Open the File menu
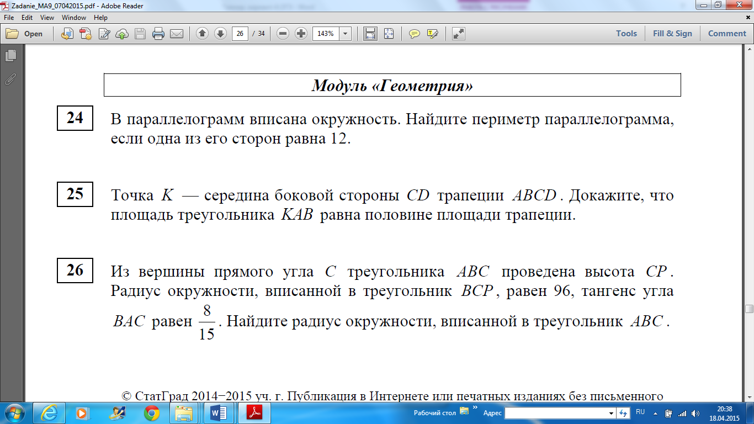This screenshot has height=424, width=754. (9, 18)
